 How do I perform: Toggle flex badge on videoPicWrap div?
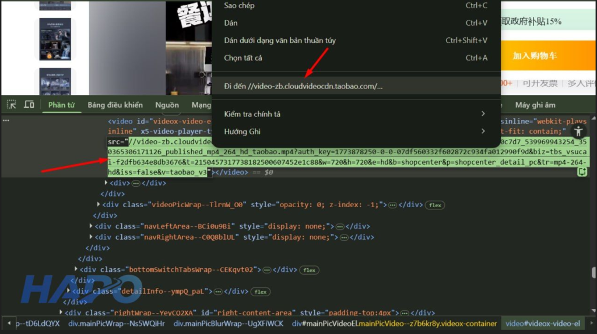pos(435,205)
